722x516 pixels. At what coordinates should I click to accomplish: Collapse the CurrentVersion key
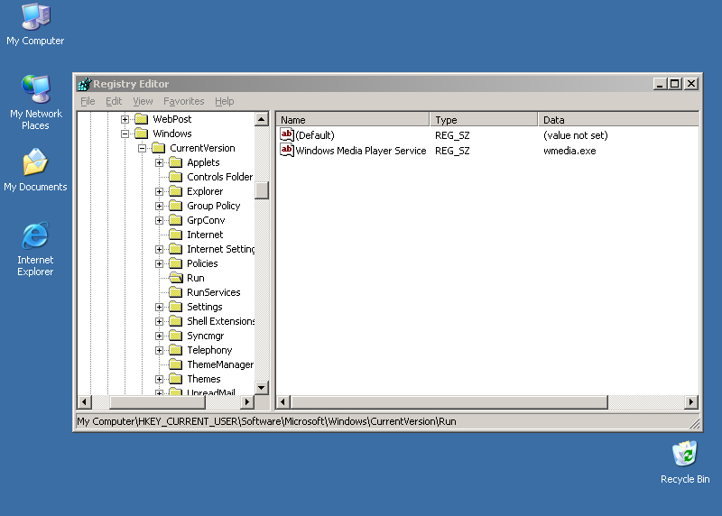point(142,148)
